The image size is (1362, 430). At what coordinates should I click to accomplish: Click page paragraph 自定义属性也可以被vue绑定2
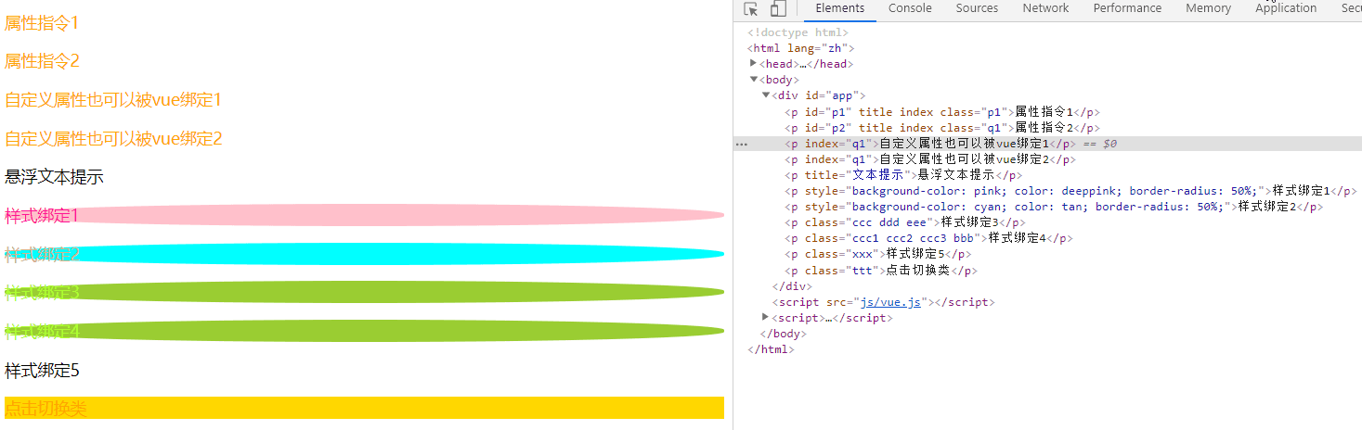click(113, 139)
